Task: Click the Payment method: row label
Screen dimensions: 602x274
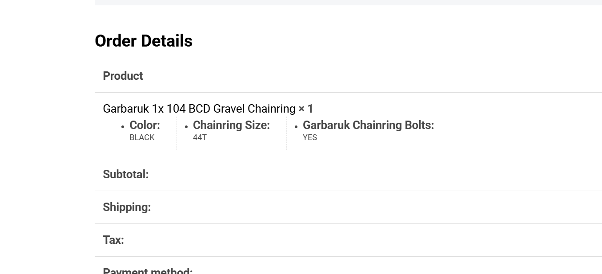Action: pos(148,270)
